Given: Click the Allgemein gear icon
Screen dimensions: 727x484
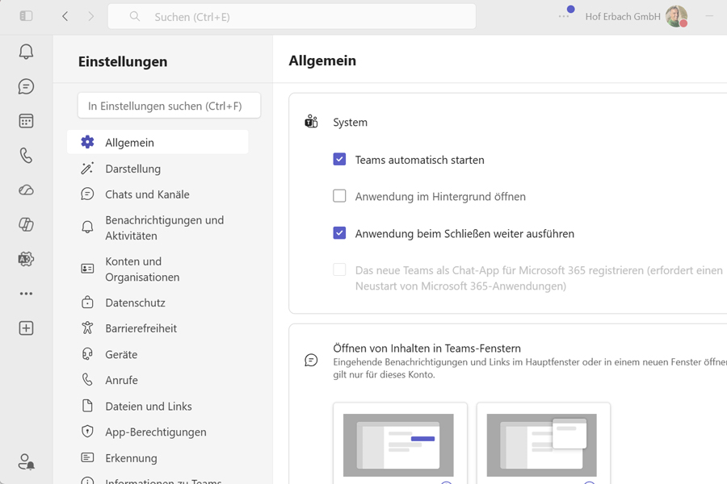Looking at the screenshot, I should 87,142.
